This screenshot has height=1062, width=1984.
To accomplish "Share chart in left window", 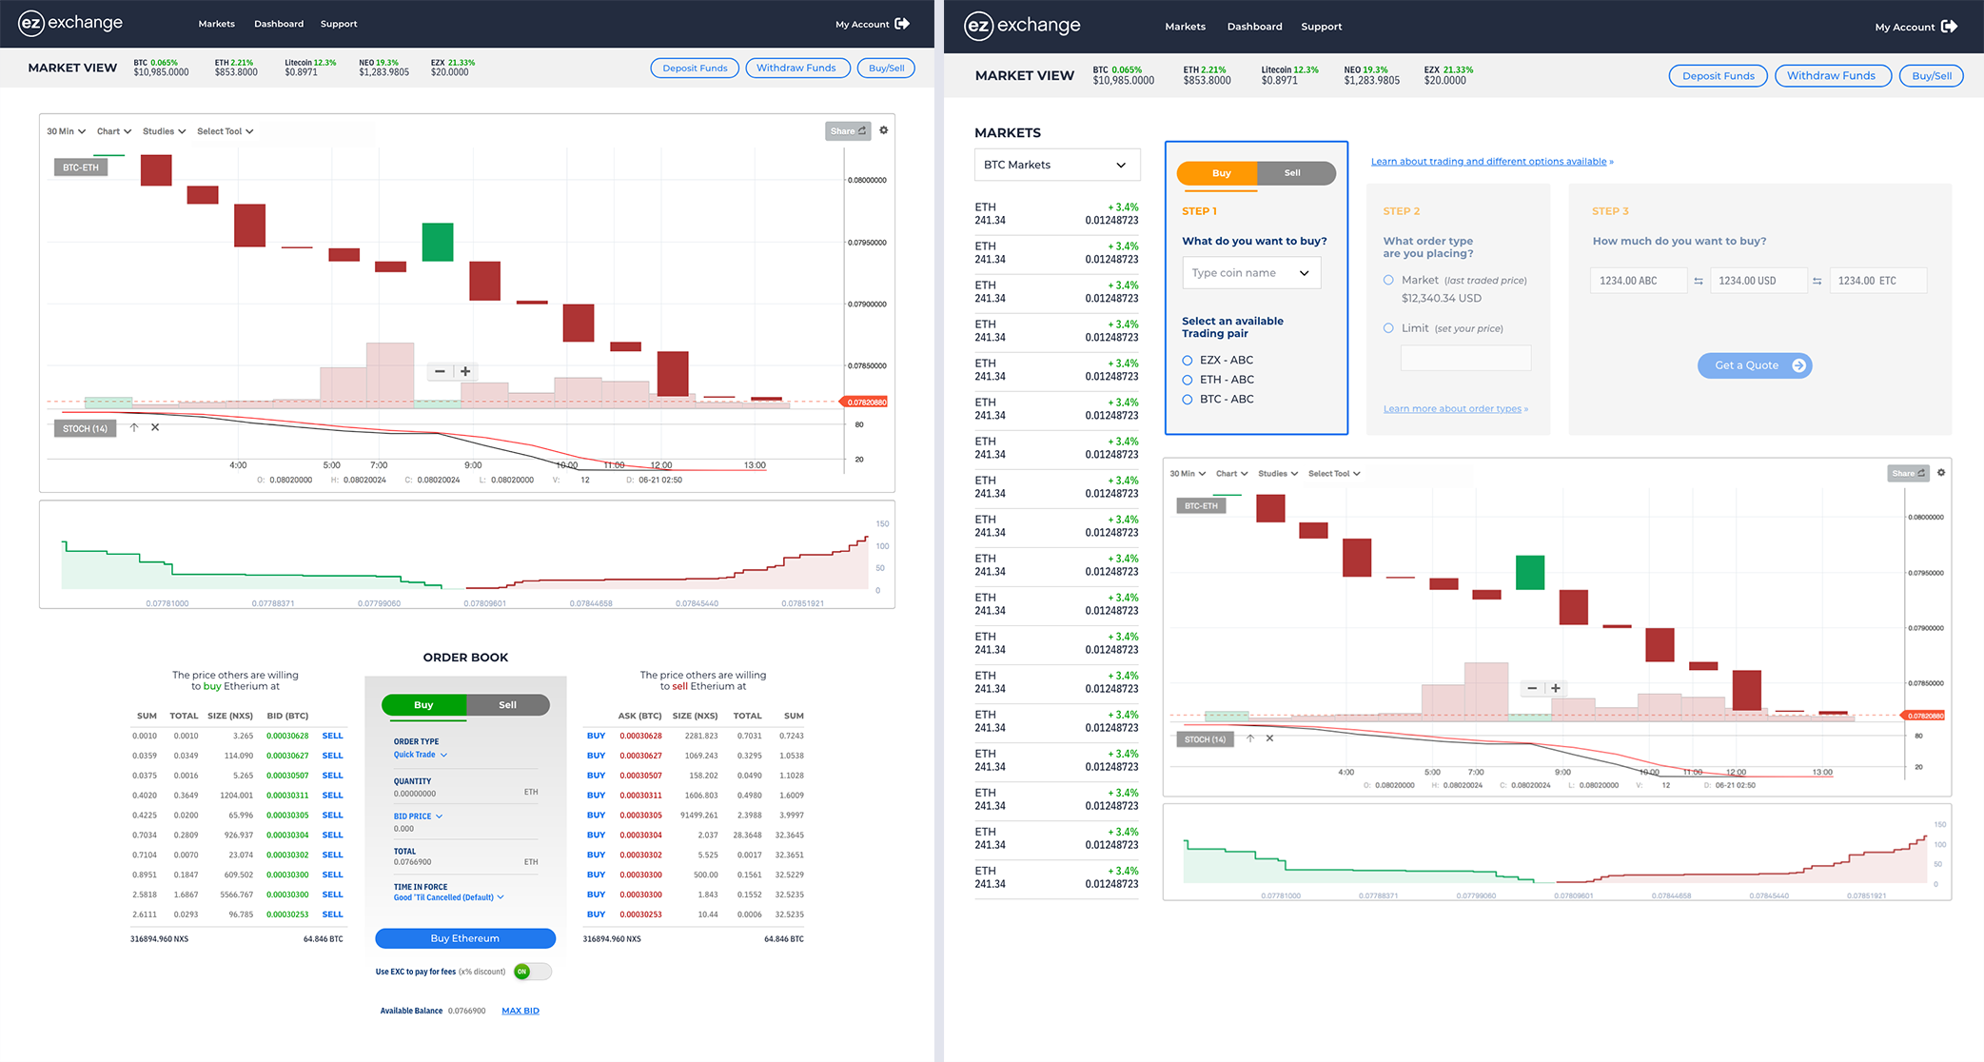I will coord(847,131).
